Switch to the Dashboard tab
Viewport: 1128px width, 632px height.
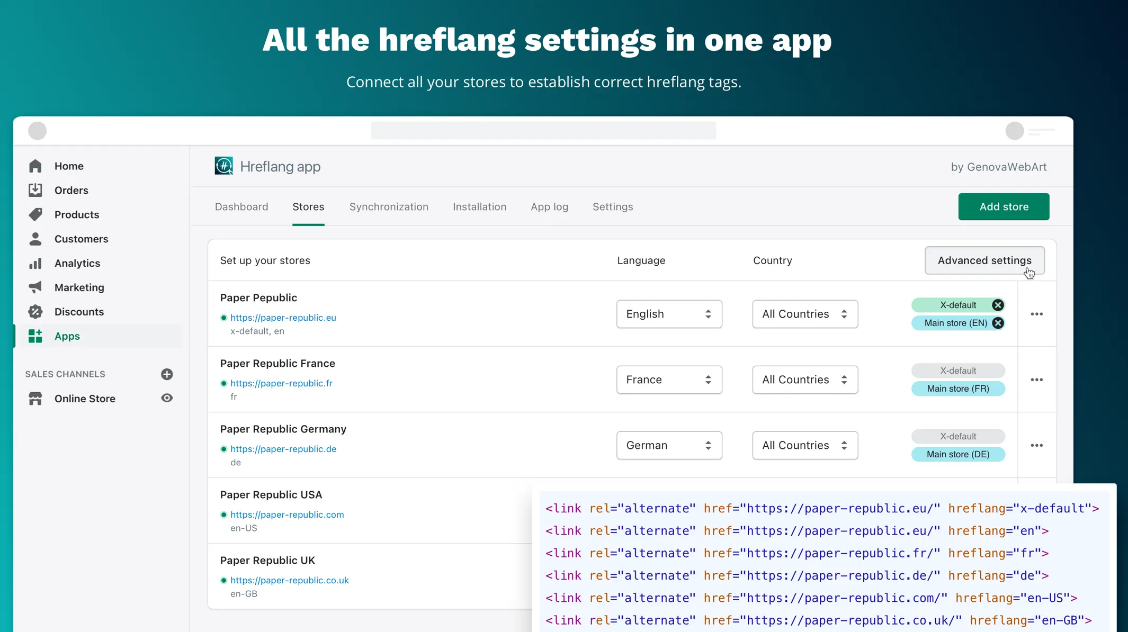(241, 206)
